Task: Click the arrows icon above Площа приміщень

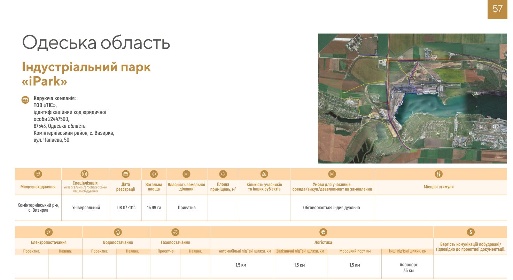Action: click(223, 174)
